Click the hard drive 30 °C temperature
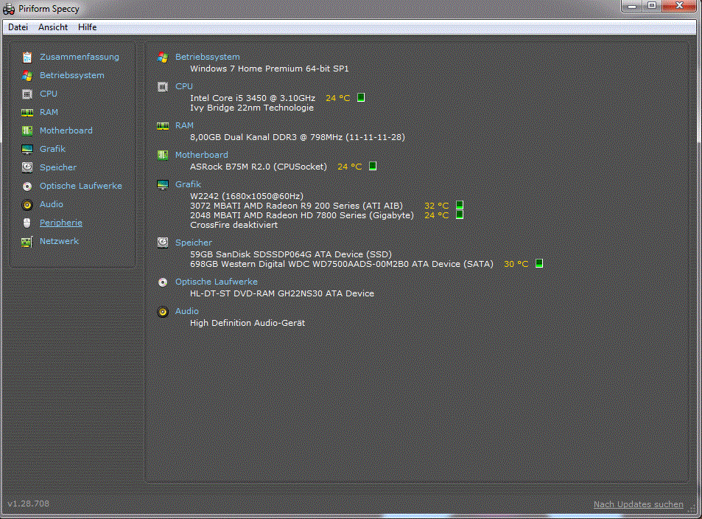702x519 pixels. [516, 264]
